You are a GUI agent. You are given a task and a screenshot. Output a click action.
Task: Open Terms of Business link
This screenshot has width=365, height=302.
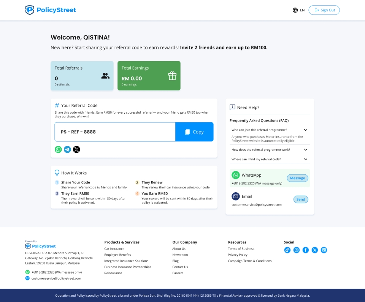(241, 249)
